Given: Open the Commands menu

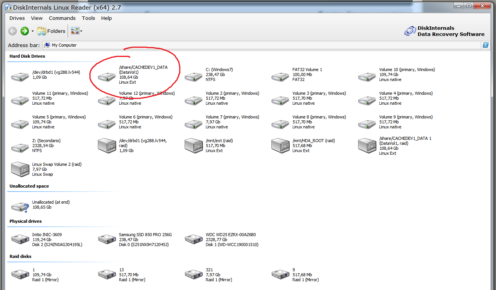Looking at the screenshot, I should tap(62, 18).
